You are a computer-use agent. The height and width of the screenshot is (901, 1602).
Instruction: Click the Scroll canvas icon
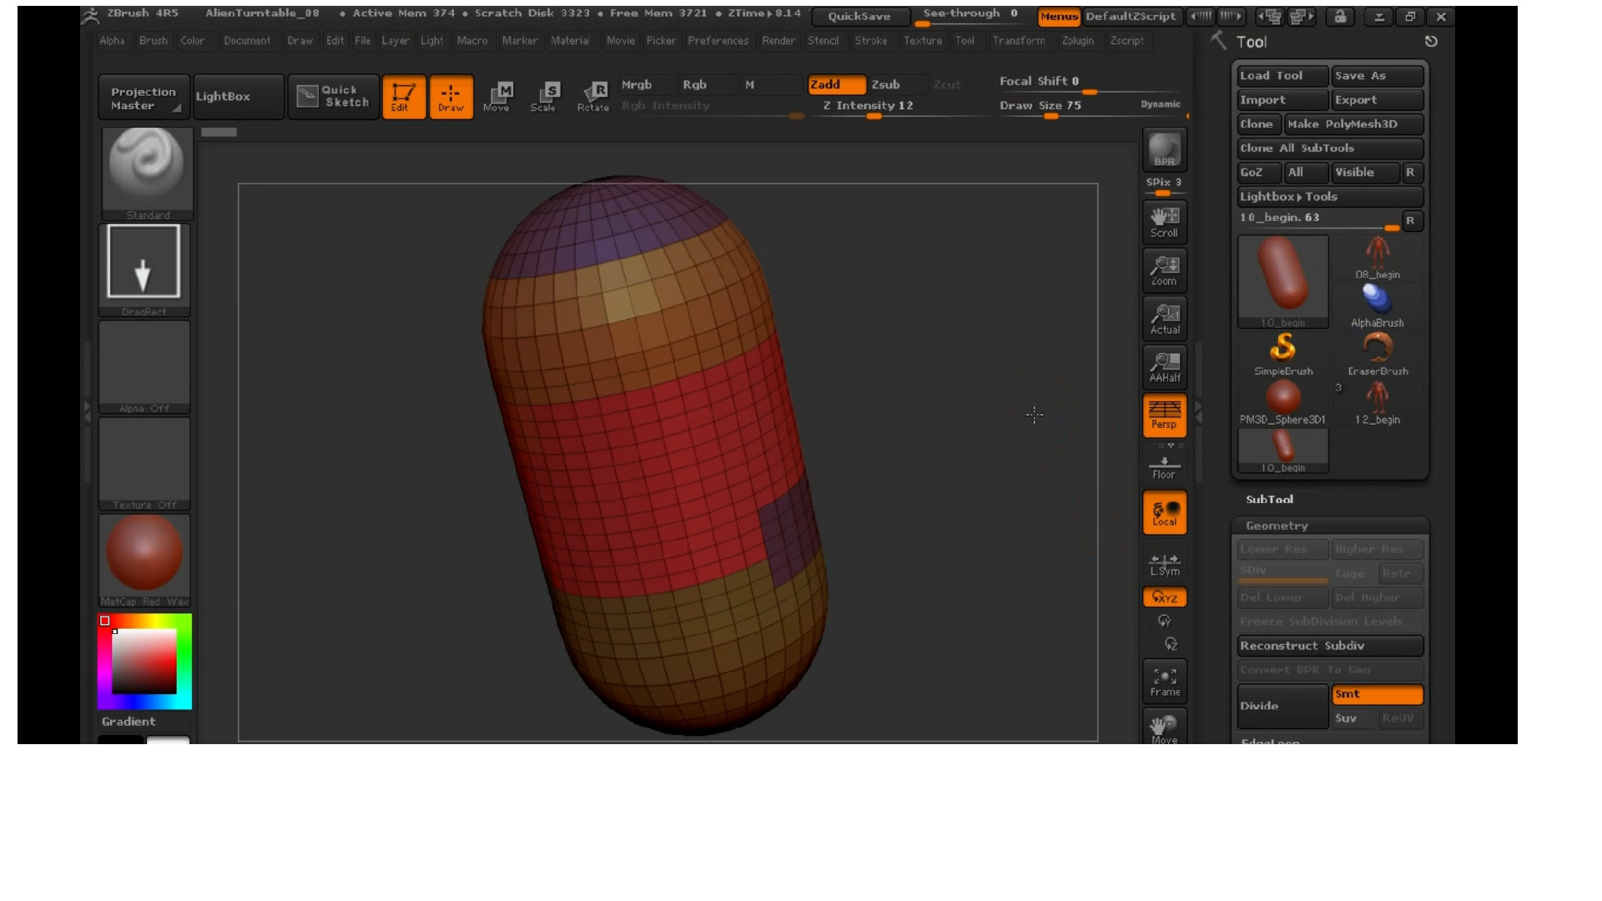pyautogui.click(x=1165, y=222)
